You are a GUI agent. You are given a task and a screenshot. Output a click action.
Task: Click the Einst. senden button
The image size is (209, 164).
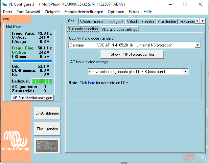(47, 129)
